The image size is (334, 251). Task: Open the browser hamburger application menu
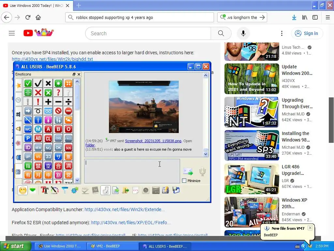327,17
